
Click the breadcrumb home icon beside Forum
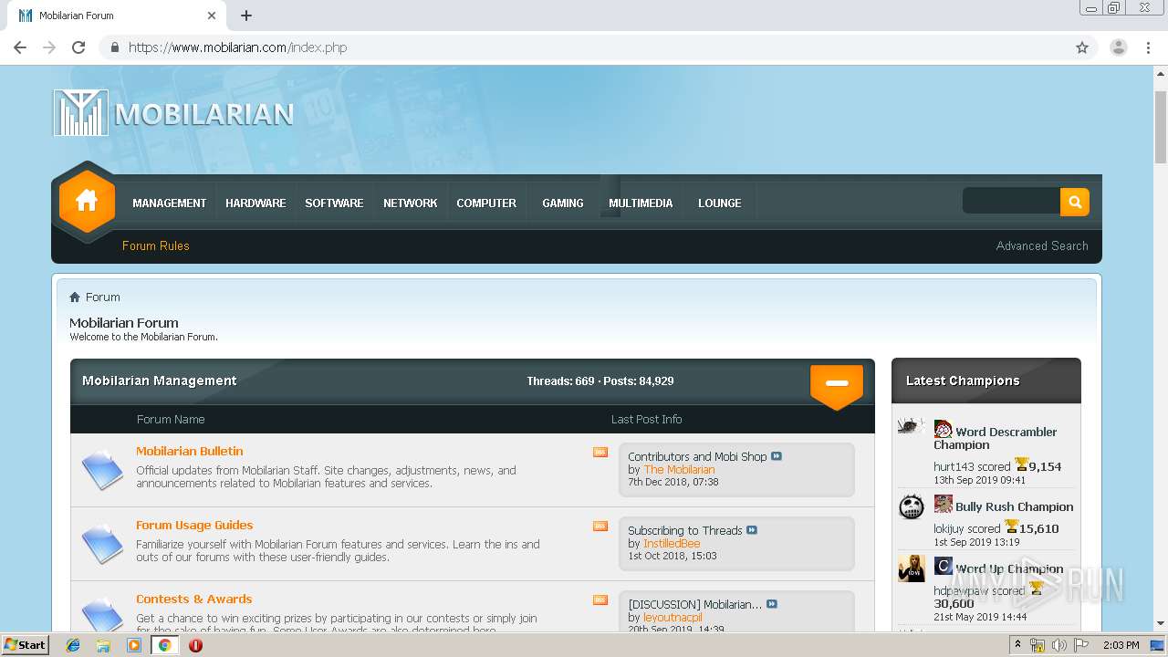(75, 297)
